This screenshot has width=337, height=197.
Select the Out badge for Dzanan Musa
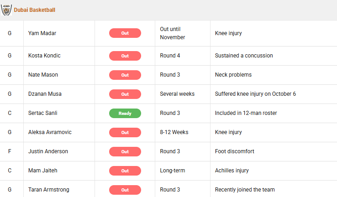coord(125,94)
